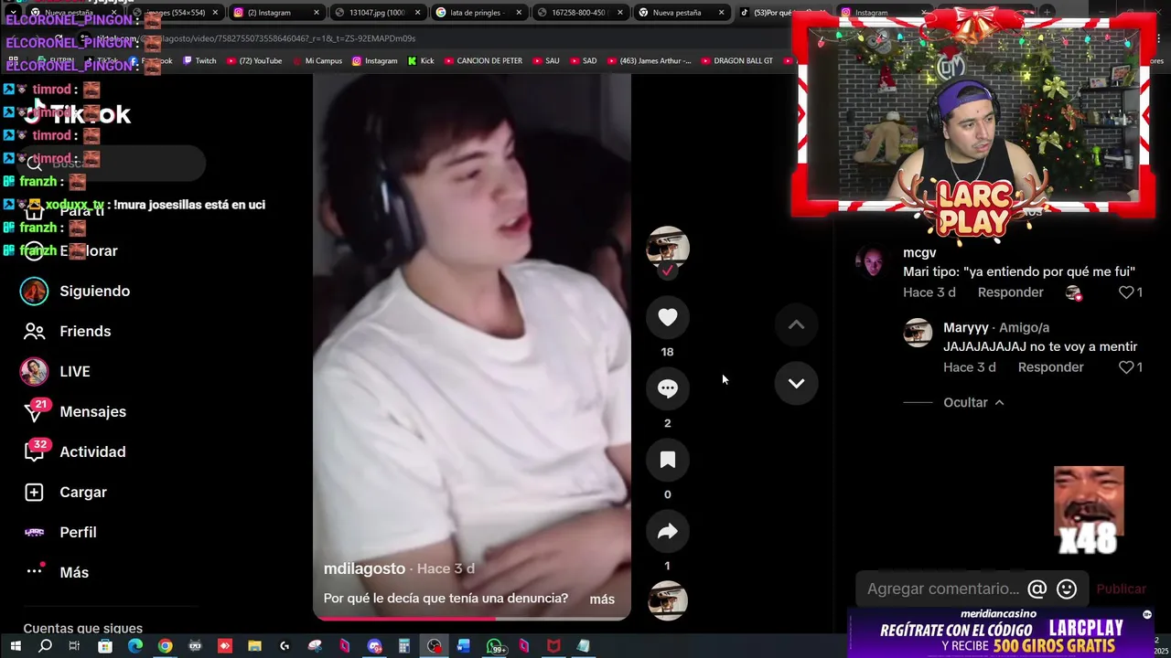Open the video comments bubble icon
The width and height of the screenshot is (1171, 658).
coord(668,388)
